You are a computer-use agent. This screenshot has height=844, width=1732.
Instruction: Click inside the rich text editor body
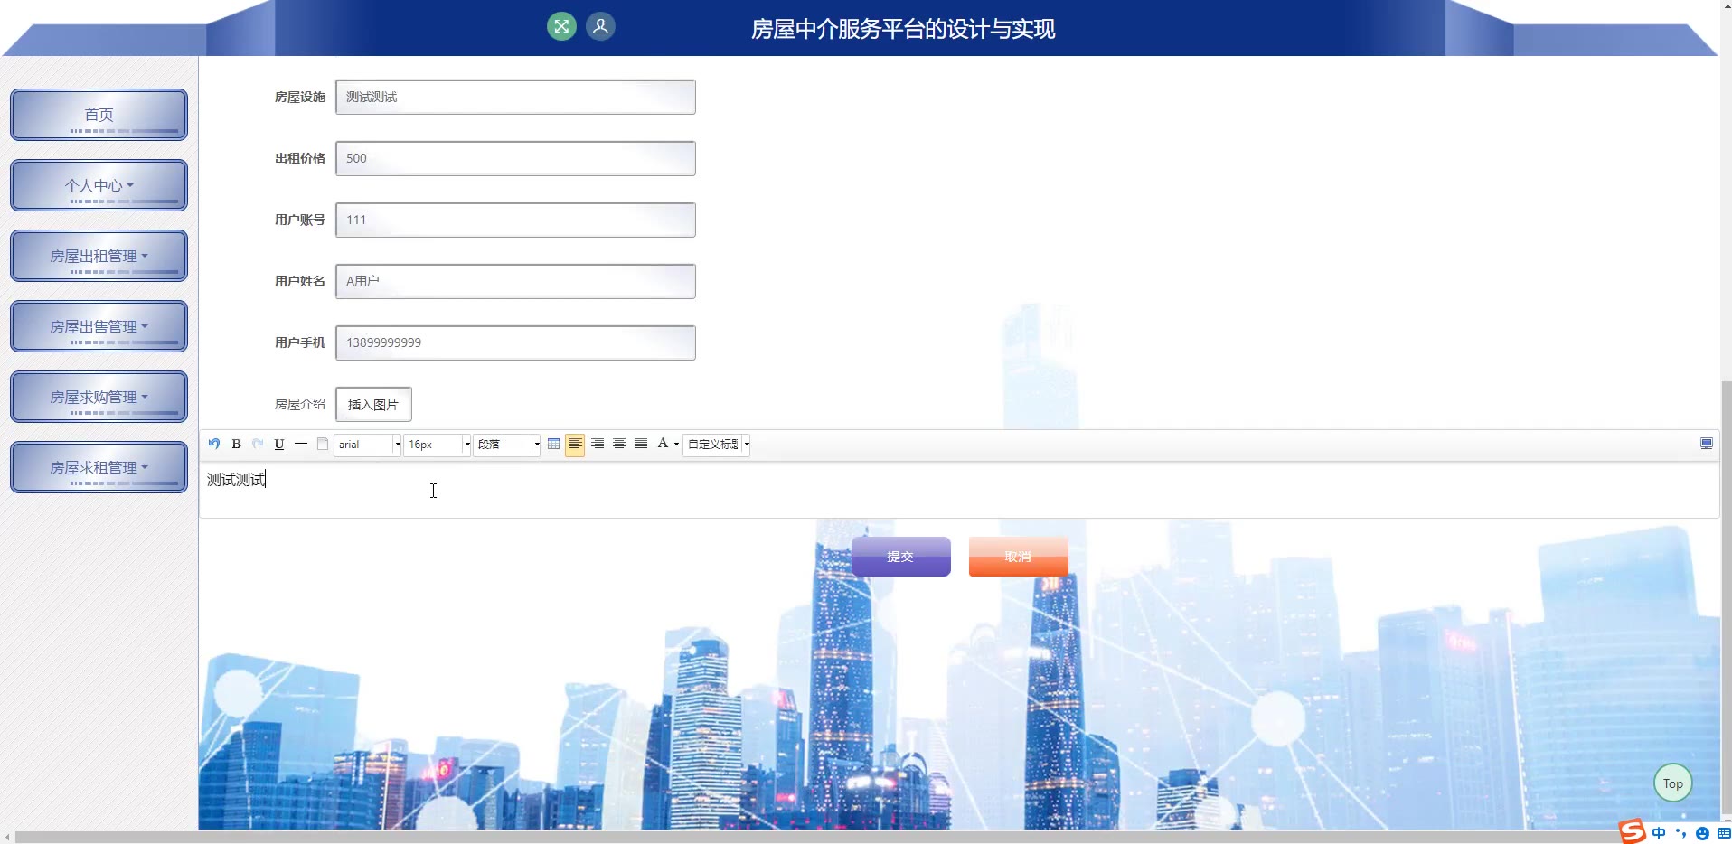[x=958, y=490]
